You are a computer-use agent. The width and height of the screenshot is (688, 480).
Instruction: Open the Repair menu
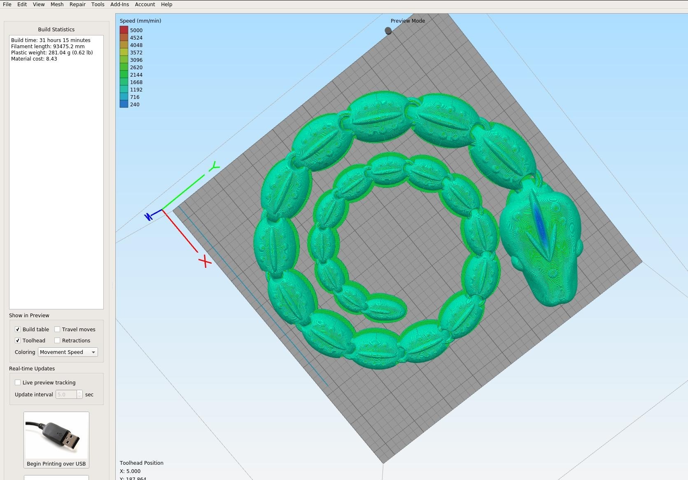[x=77, y=4]
